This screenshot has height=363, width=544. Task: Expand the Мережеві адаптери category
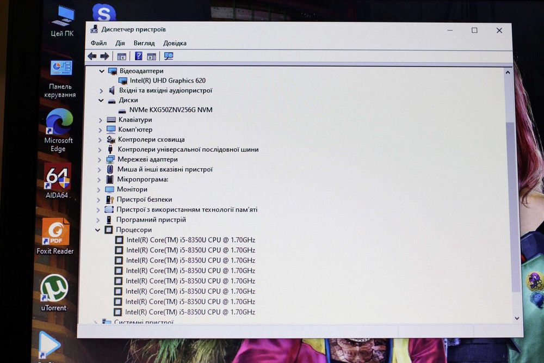pyautogui.click(x=99, y=160)
